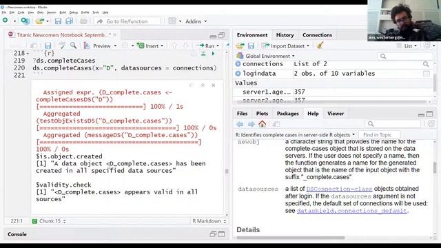Open datashield.connections_default help link
441x248 pixels.
tap(351, 211)
